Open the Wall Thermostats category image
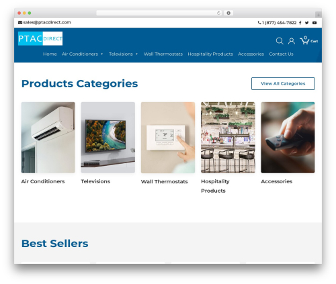This screenshot has width=336, height=284. pyautogui.click(x=168, y=138)
